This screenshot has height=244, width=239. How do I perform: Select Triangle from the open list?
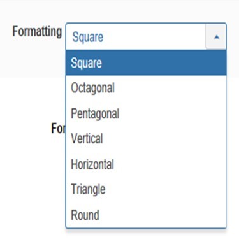tap(146, 189)
